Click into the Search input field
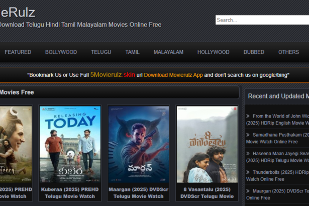The image size is (309, 206). point(262,20)
